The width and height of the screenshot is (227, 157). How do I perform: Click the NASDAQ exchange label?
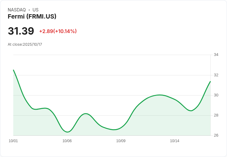(x=17, y=10)
